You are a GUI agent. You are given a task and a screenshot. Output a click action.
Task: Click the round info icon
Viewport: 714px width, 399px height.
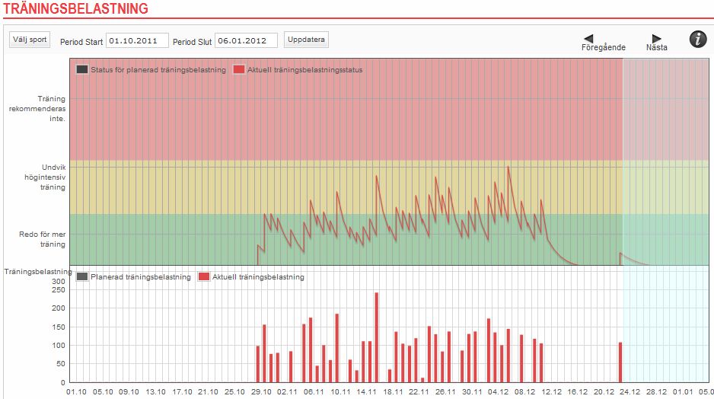click(x=698, y=40)
